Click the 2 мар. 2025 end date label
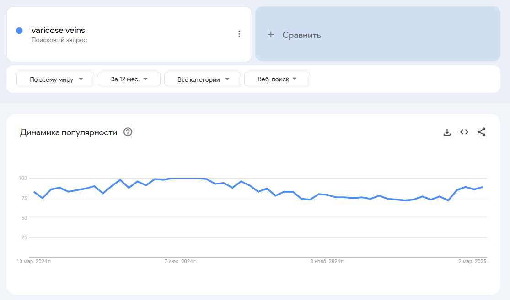This screenshot has width=510, height=300. (x=474, y=261)
